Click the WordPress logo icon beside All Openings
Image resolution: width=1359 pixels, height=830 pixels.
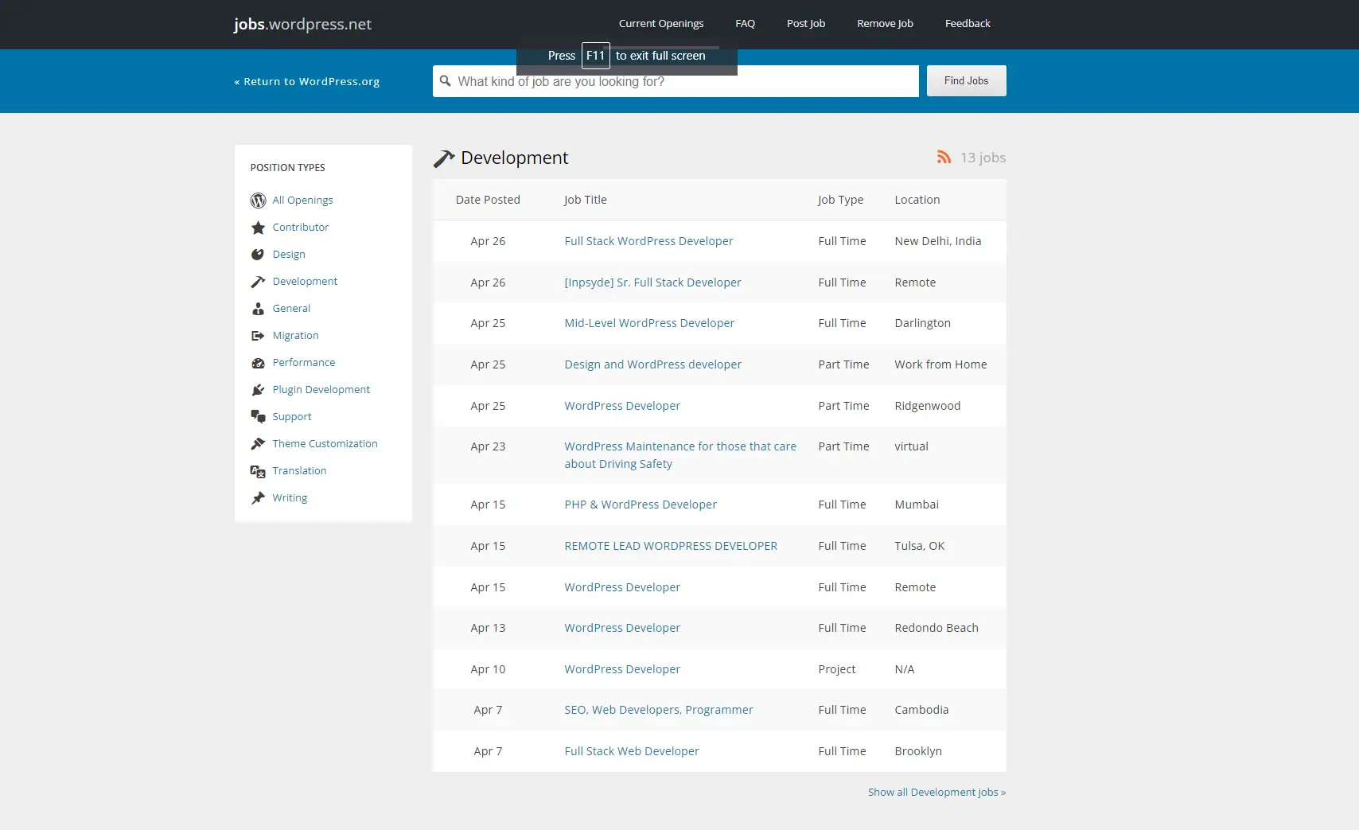pos(258,201)
